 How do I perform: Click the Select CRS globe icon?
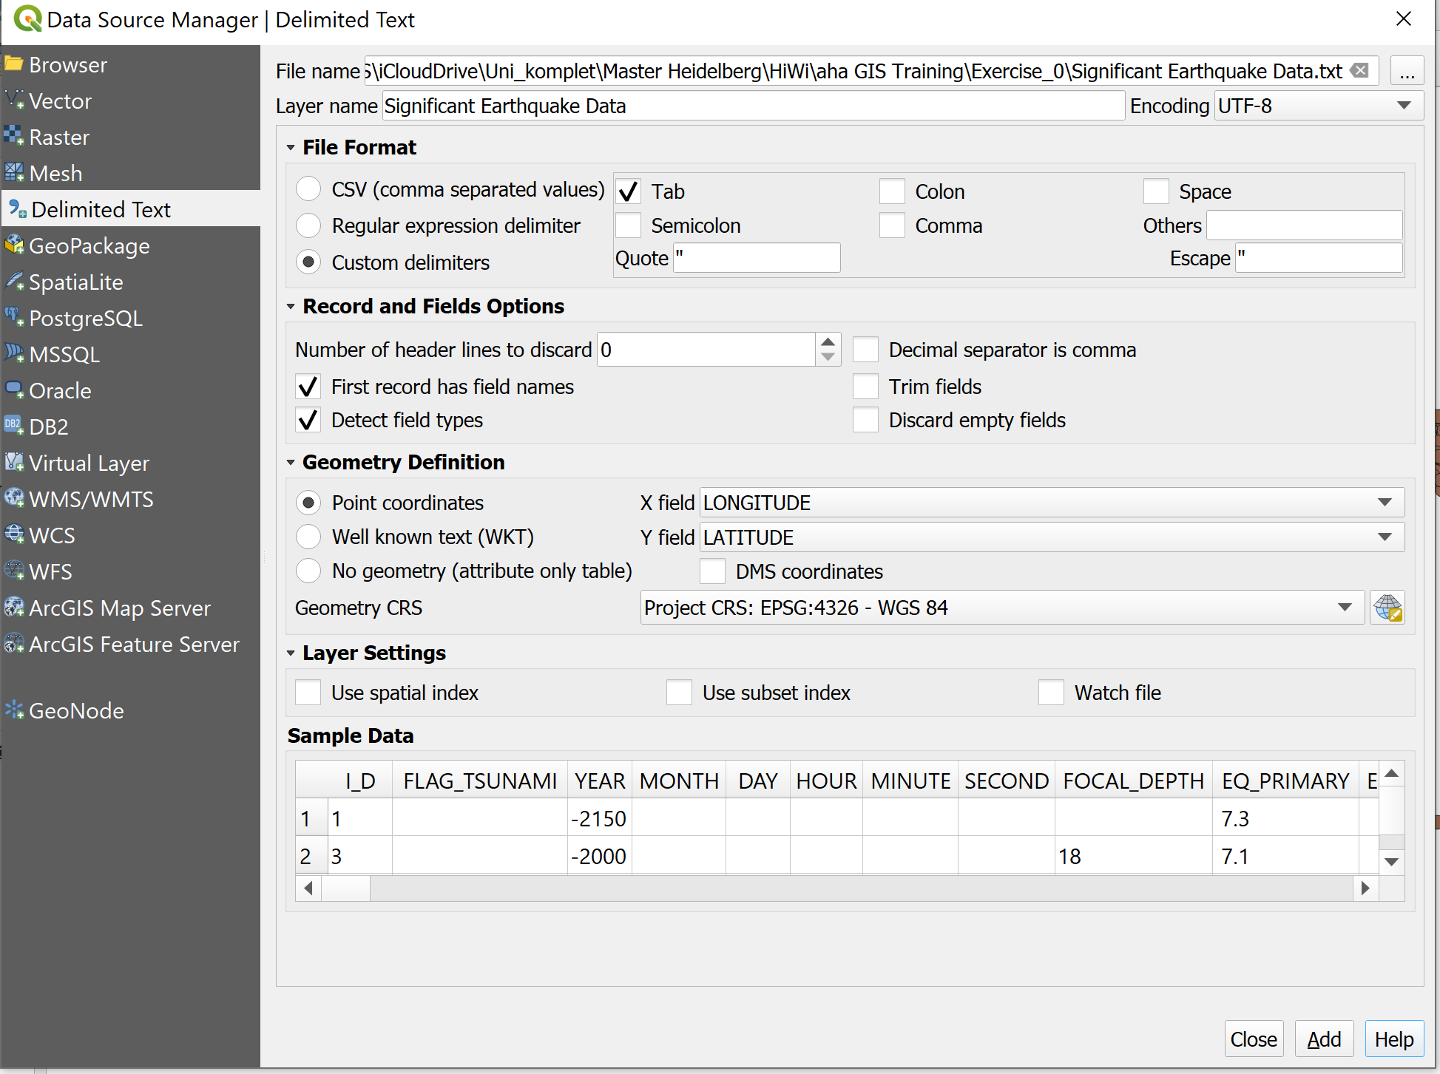point(1387,608)
